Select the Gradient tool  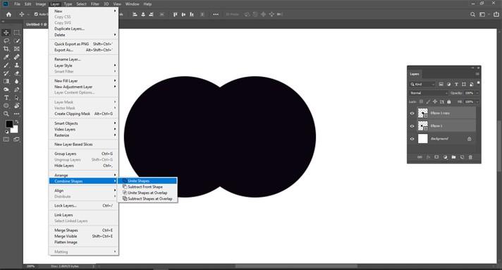coord(6,81)
